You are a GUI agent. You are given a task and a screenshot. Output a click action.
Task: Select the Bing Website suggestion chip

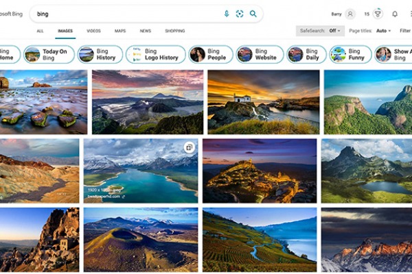260,55
